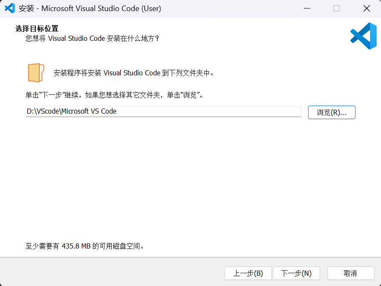The width and height of the screenshot is (381, 286).
Task: Maximize the installer window
Action: pos(336,8)
